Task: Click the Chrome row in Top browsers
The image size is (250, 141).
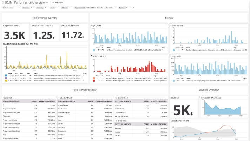Action: [141, 105]
